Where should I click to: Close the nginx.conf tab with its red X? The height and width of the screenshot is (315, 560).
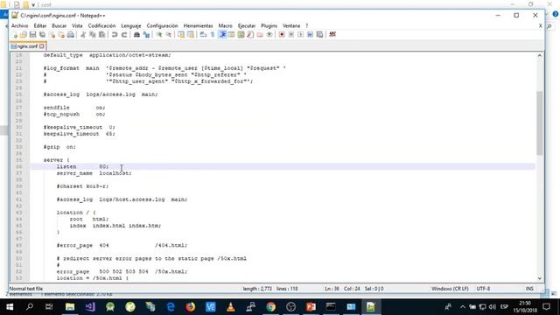[x=42, y=46]
